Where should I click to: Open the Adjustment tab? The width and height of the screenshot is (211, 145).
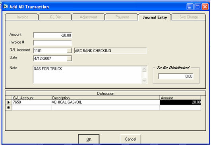click(88, 17)
